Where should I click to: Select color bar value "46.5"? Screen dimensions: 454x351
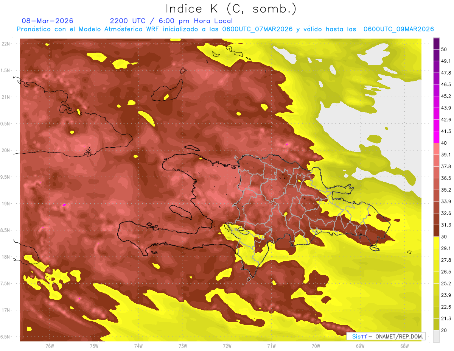click(x=446, y=84)
